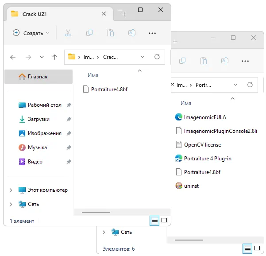Click horizontal scrollbar in Crack UZ1 file list
The image size is (266, 256).
[x=96, y=212]
